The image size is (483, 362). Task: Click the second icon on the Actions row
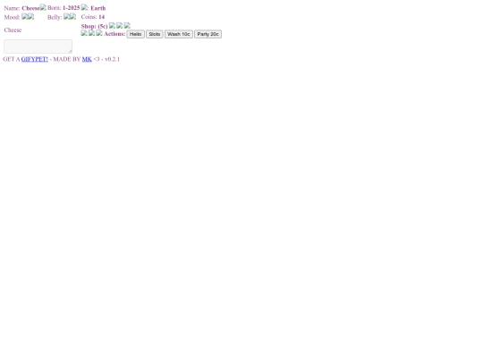coord(91,33)
